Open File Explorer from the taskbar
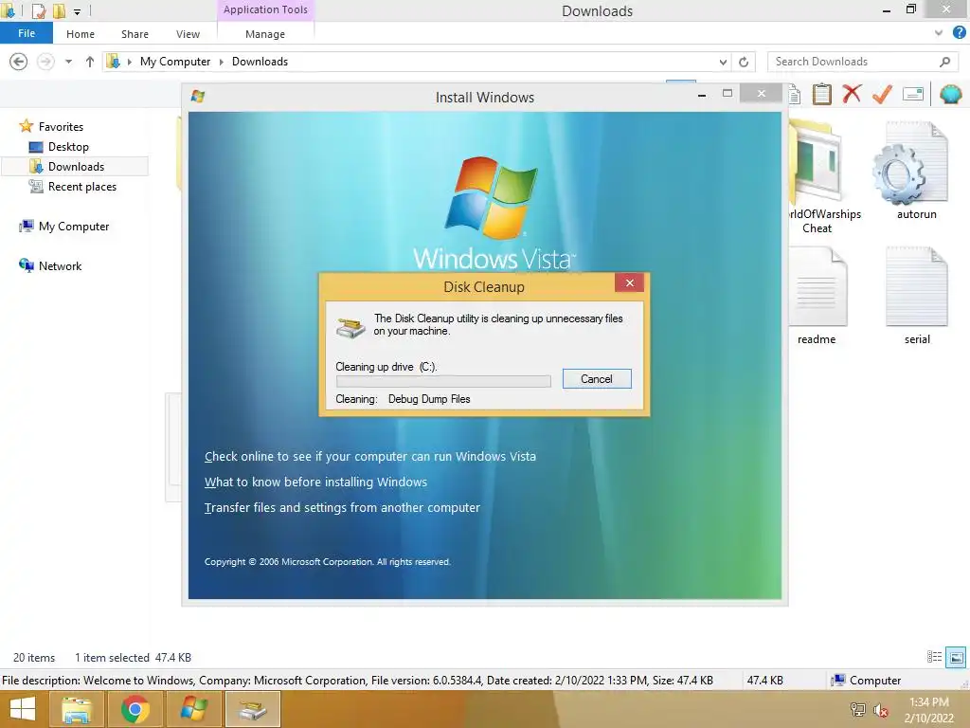This screenshot has width=970, height=728. 76,709
